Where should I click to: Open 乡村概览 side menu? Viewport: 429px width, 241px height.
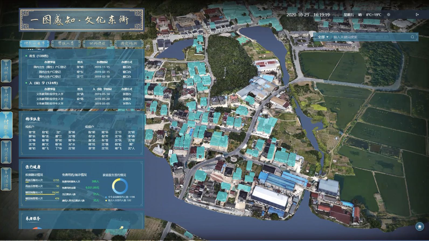pos(6,71)
